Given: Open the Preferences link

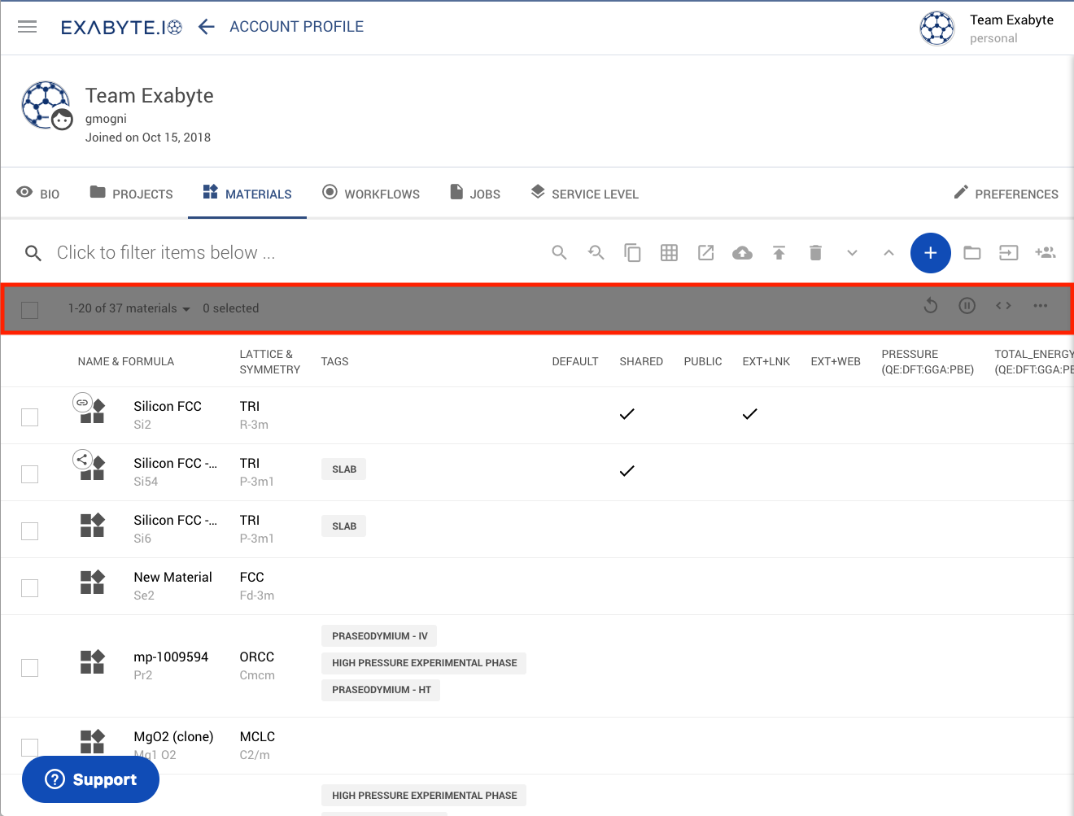Looking at the screenshot, I should click(x=1006, y=194).
